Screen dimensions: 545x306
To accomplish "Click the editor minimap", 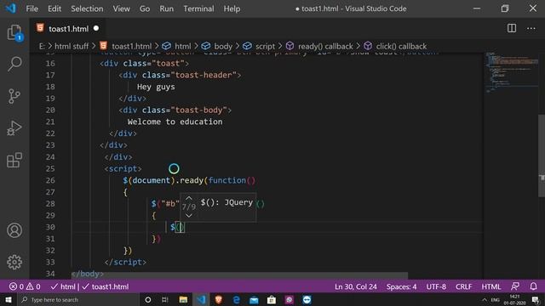I will (511, 72).
